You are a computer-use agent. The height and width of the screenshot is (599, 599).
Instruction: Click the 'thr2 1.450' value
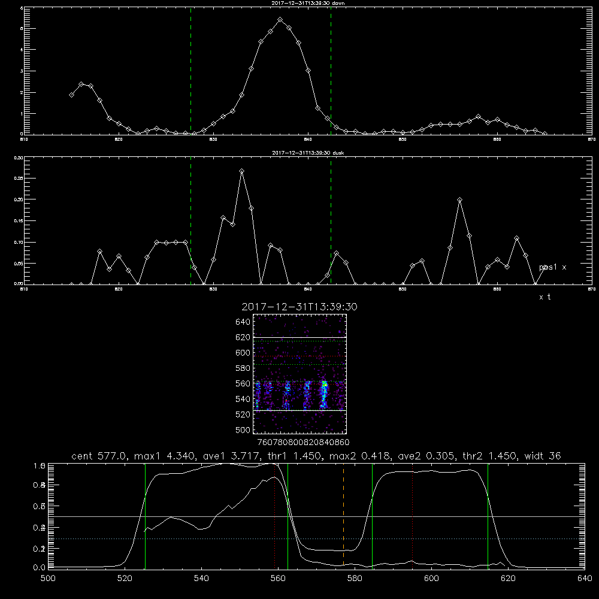[x=490, y=456]
